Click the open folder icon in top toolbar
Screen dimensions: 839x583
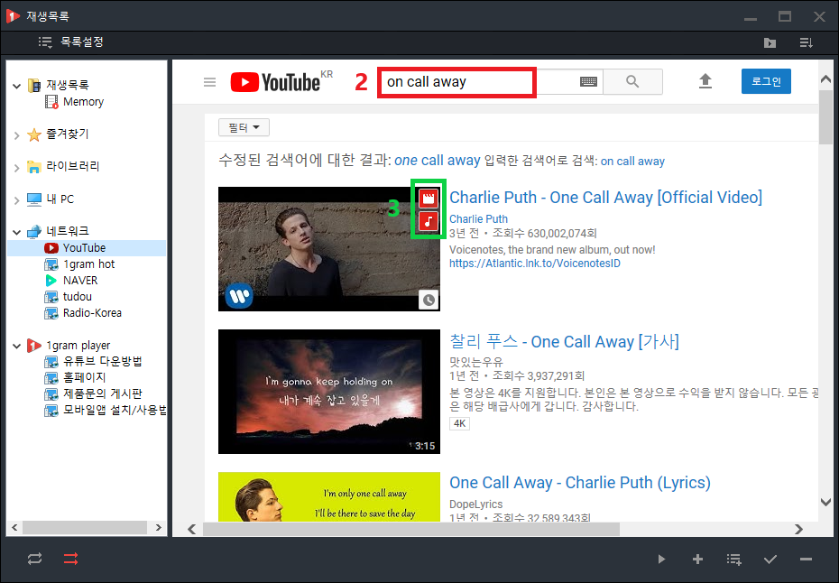tap(770, 42)
